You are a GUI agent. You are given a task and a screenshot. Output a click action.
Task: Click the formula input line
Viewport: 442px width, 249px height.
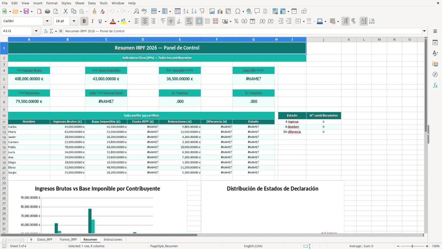243,31
